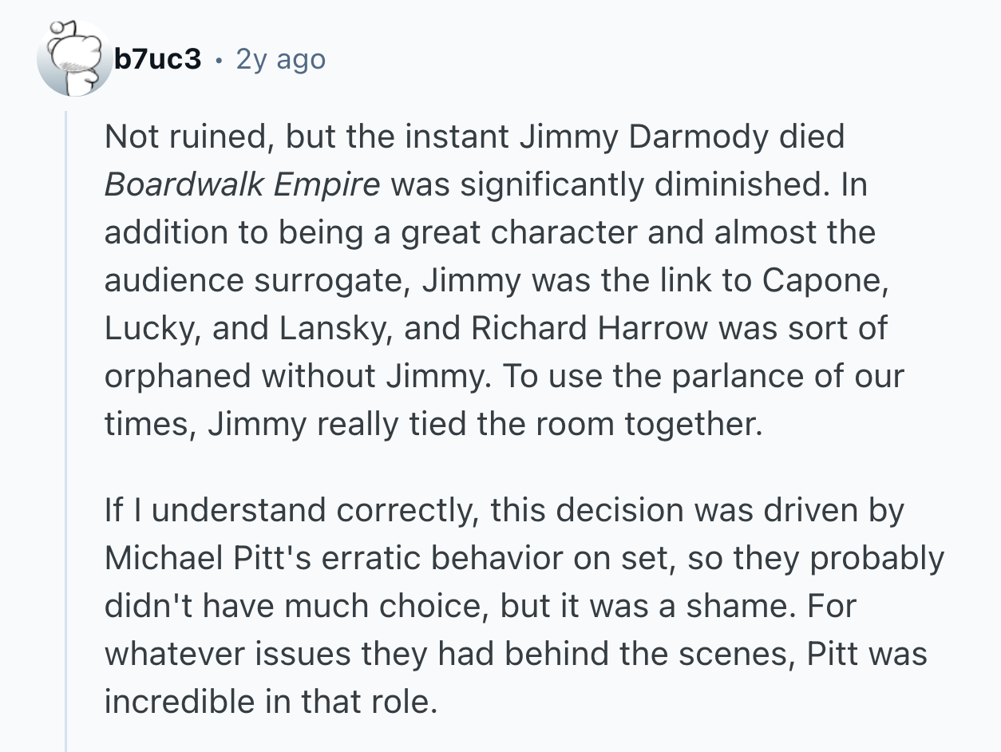Click the b7uc3 user avatar

point(74,58)
